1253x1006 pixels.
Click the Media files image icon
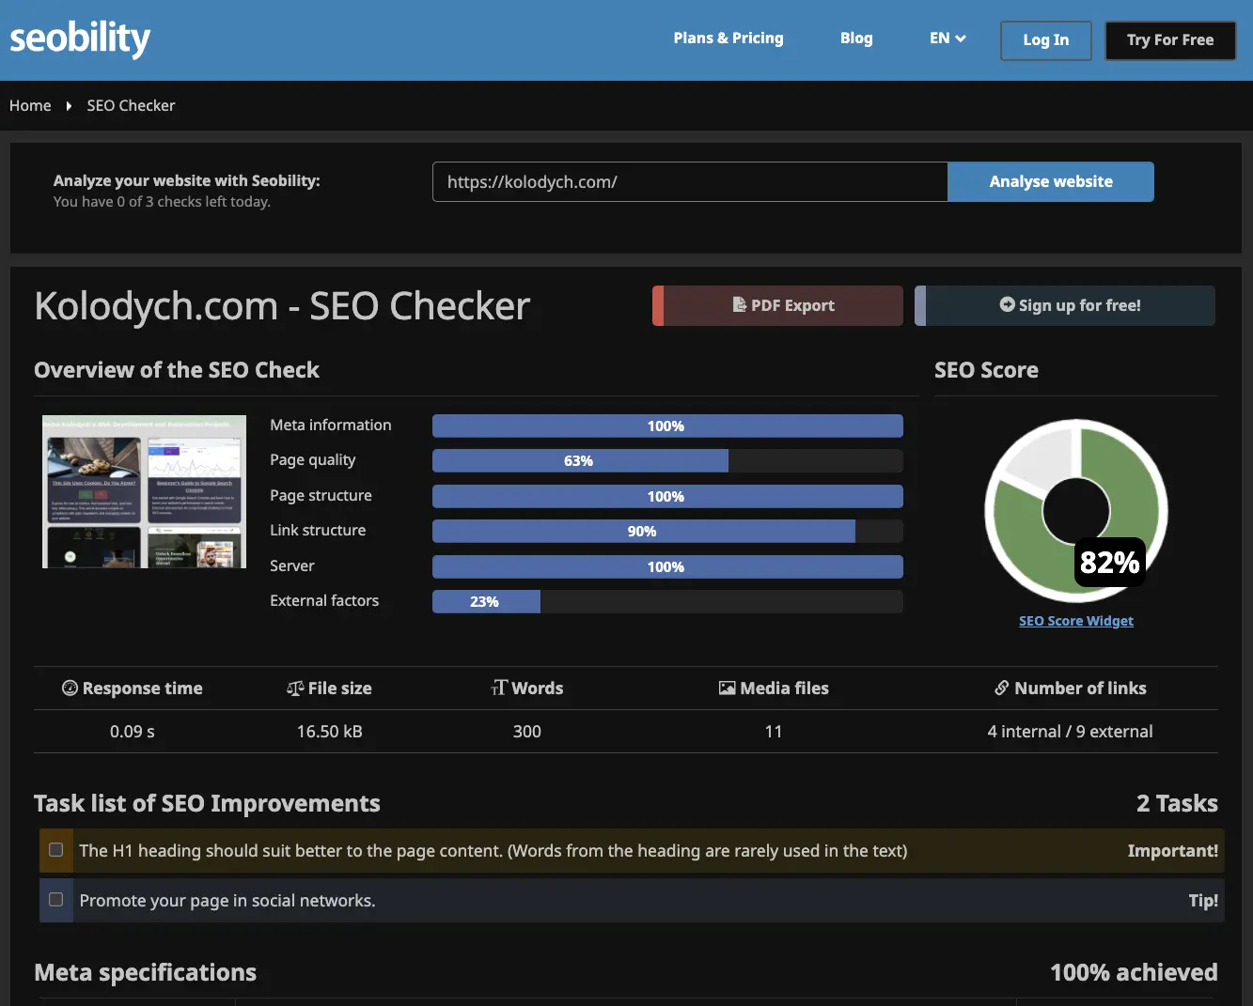[727, 688]
